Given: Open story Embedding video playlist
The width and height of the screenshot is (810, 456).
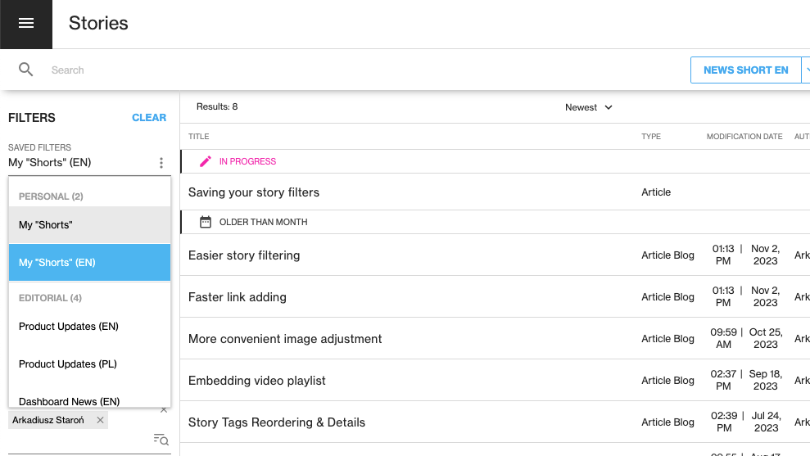Looking at the screenshot, I should pos(256,381).
